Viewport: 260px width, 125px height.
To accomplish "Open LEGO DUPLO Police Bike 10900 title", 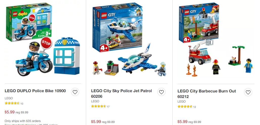I will click(35, 91).
